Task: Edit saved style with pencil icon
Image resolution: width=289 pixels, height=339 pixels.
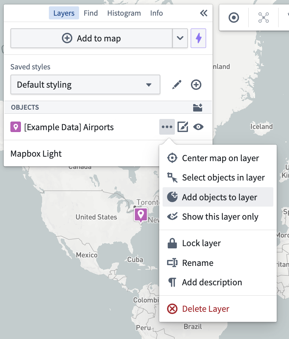Action: (x=177, y=85)
